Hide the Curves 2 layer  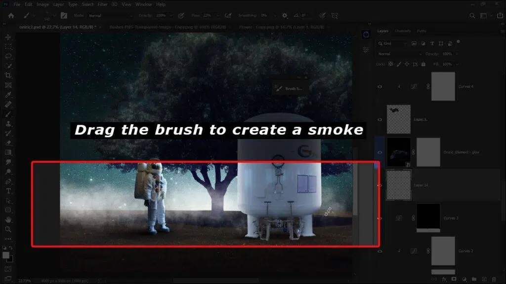tap(380, 251)
